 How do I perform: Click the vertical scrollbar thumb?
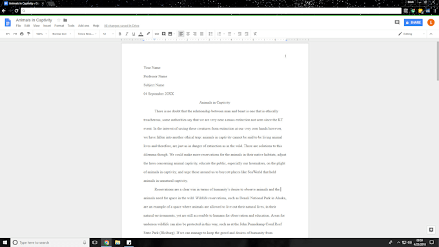438,61
